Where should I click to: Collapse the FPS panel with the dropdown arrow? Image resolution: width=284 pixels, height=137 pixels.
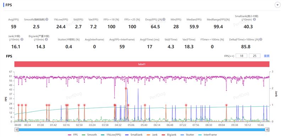277,5
